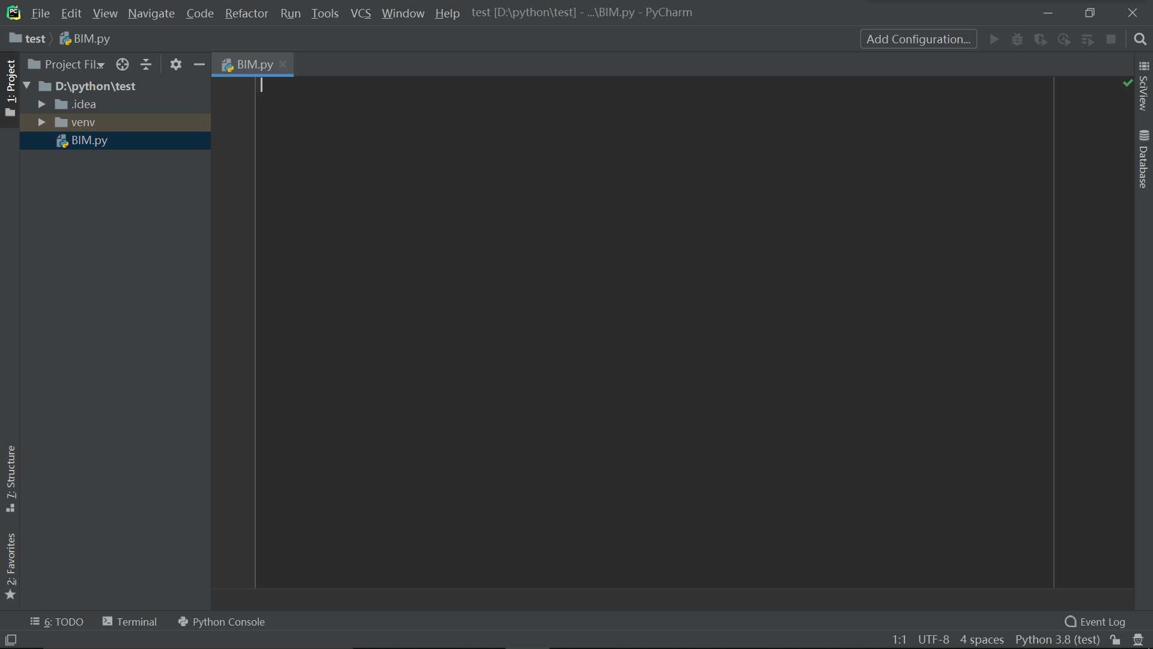Click the Add Configuration button
Screen dimensions: 1153x649
(x=918, y=39)
